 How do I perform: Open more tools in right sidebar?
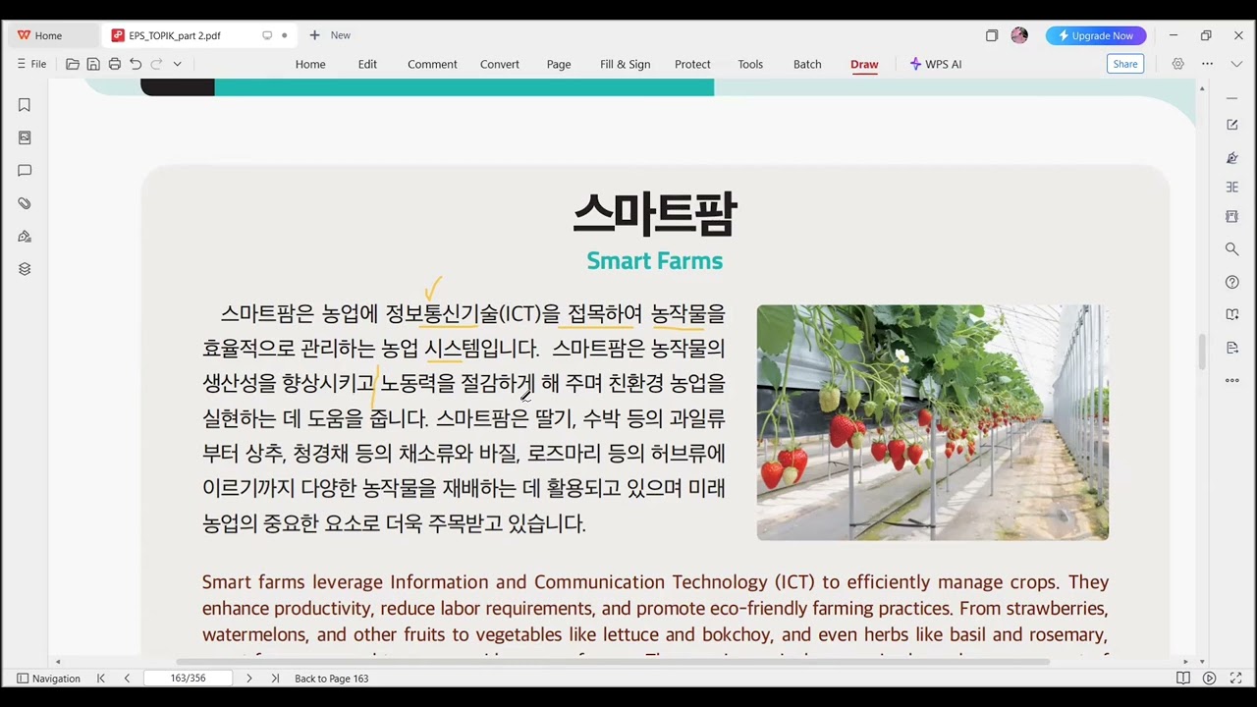click(1232, 380)
